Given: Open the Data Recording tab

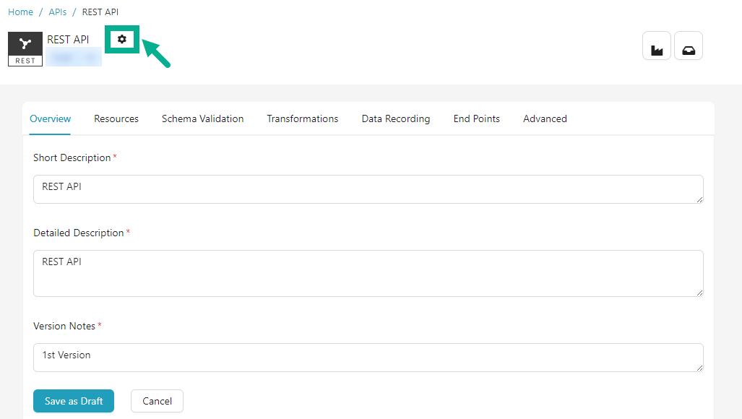Looking at the screenshot, I should (x=395, y=118).
